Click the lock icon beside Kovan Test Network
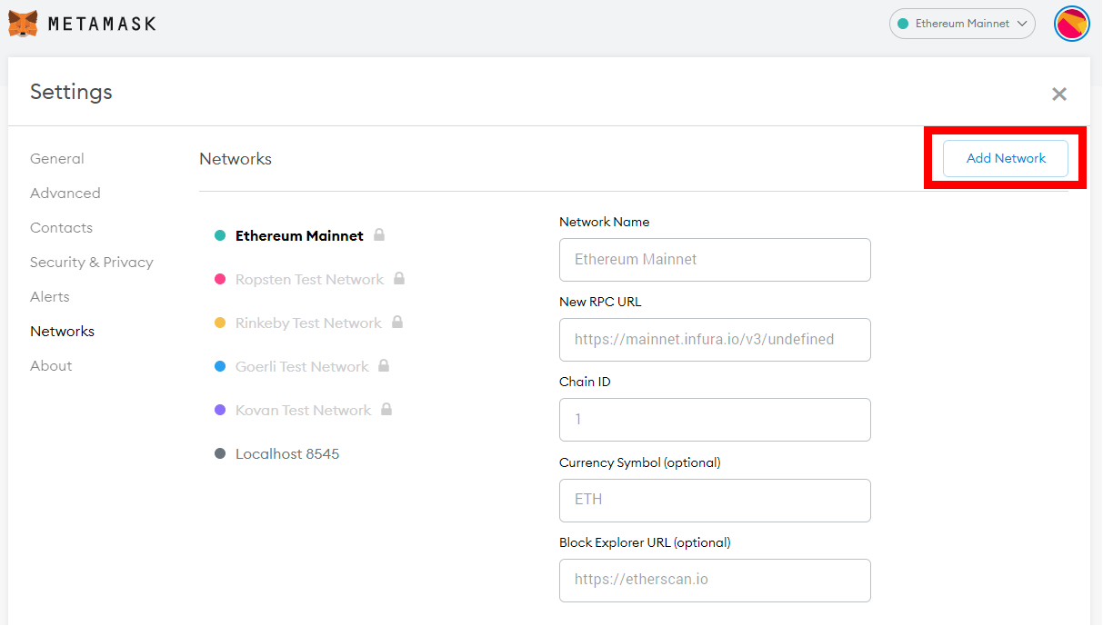The image size is (1103, 626). 386,409
